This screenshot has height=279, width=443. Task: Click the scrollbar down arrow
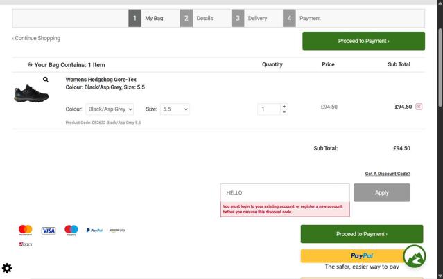440,276
